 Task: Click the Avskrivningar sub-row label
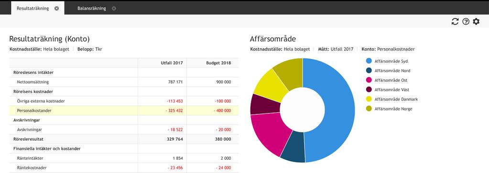click(30, 130)
